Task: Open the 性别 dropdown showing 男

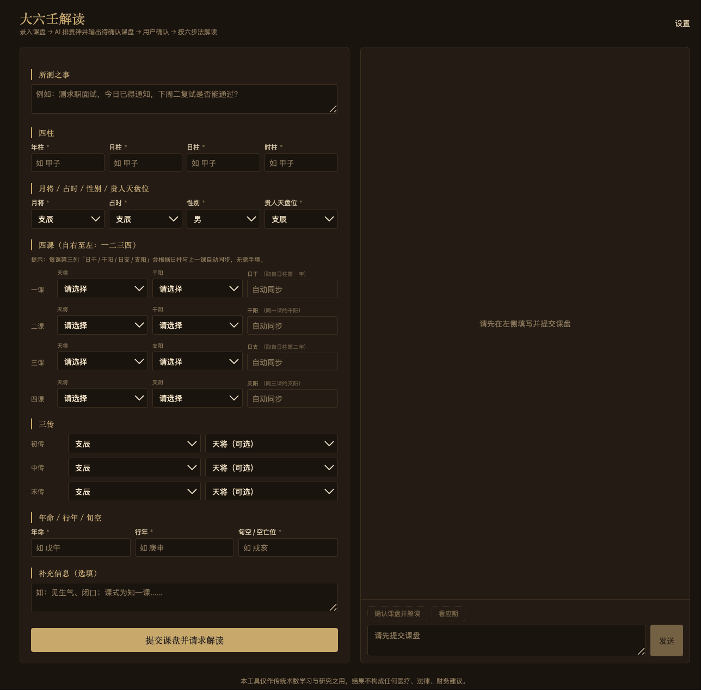Action: [223, 219]
